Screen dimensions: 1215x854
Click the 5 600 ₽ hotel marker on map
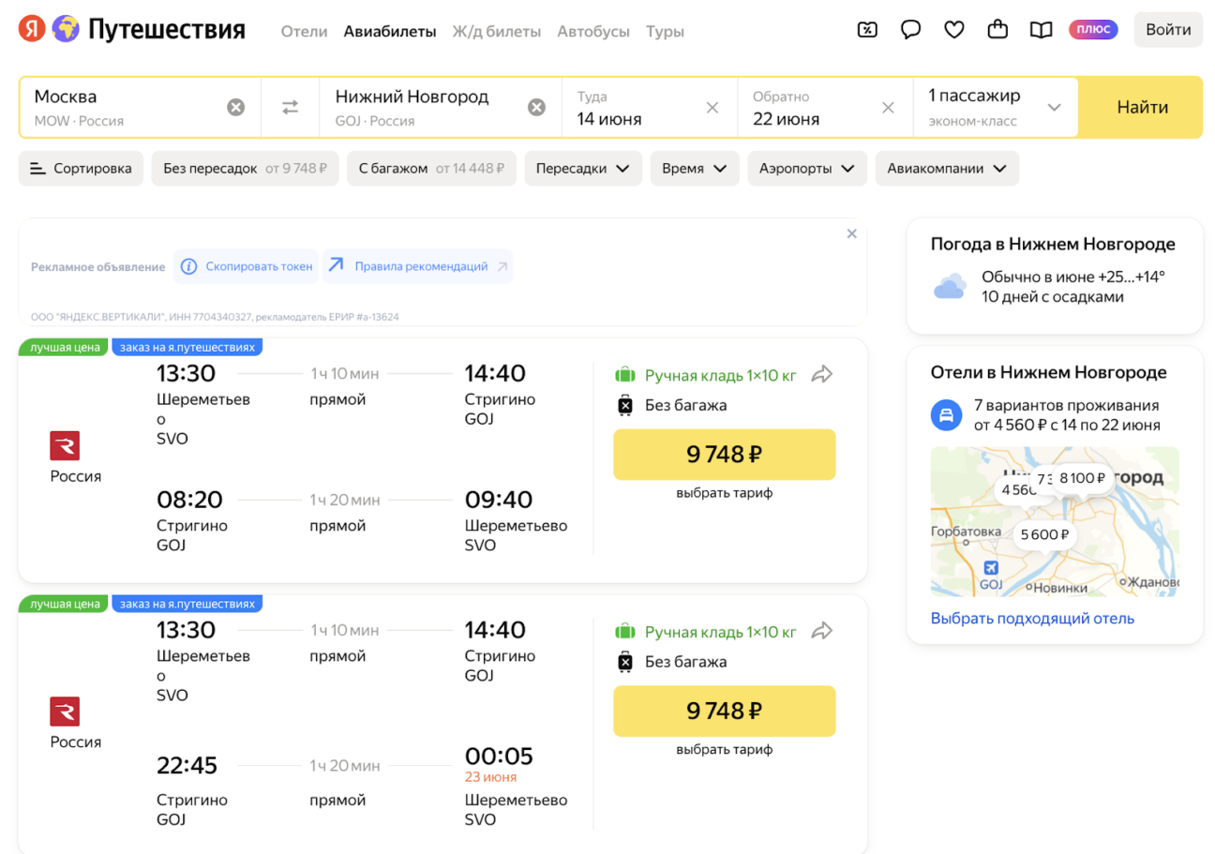pos(1045,534)
